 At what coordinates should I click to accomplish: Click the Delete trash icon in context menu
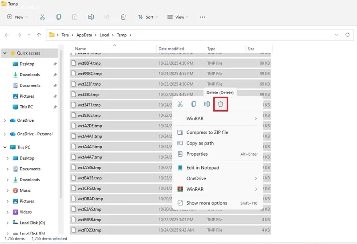[x=220, y=104]
